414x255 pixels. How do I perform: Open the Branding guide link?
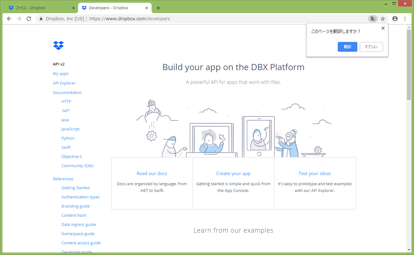pyautogui.click(x=76, y=206)
